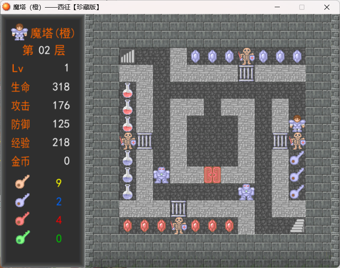340x268 pixels.
Task: Click the up-staircase tile in top-left corridor
Action: tap(128, 56)
